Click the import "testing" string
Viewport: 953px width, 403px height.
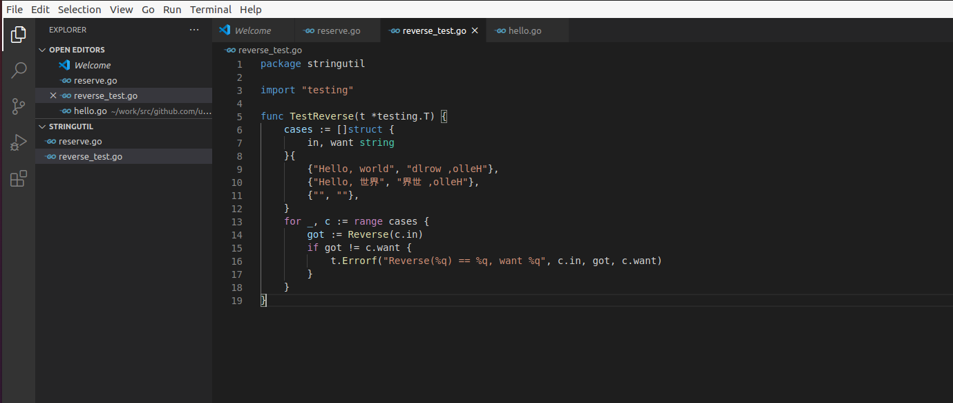[x=327, y=91]
